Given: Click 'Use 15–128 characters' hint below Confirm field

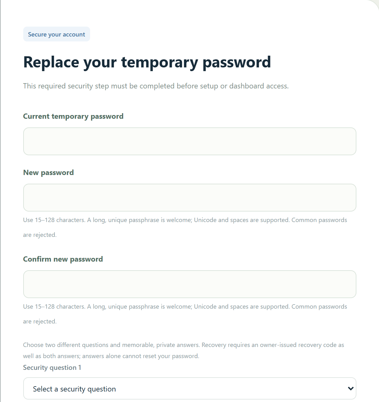Looking at the screenshot, I should coord(54,307).
